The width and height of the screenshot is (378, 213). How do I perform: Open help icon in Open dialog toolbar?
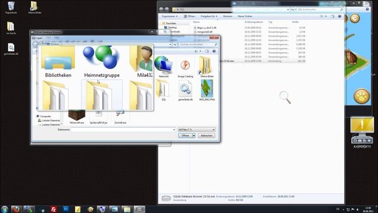[x=214, y=51]
